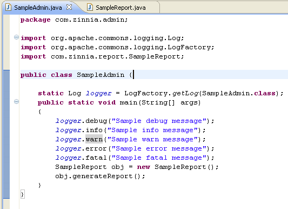Click logger.error method call

coord(81,149)
